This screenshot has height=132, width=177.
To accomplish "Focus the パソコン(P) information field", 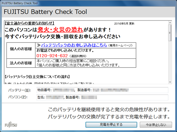I will (102, 97).
